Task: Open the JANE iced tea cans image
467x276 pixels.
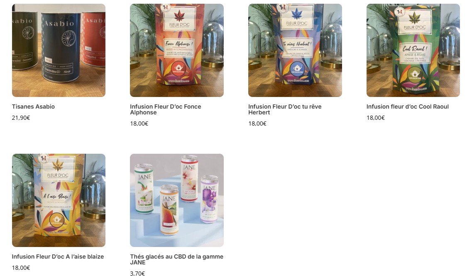Action: coord(176,200)
